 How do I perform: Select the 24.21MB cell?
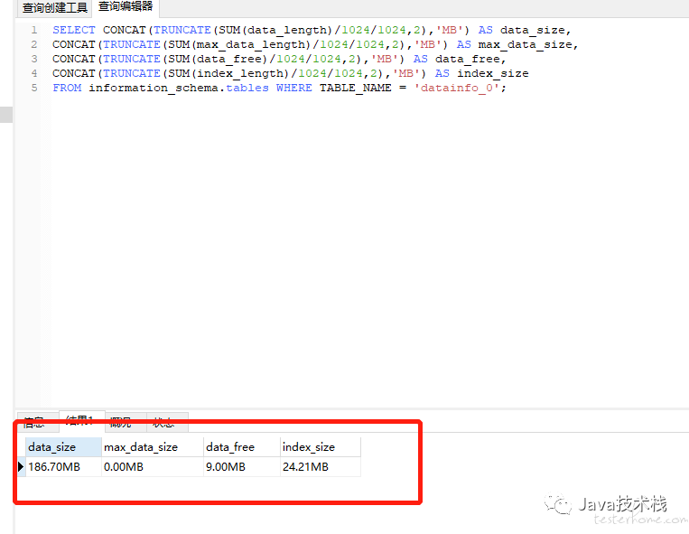(321, 467)
